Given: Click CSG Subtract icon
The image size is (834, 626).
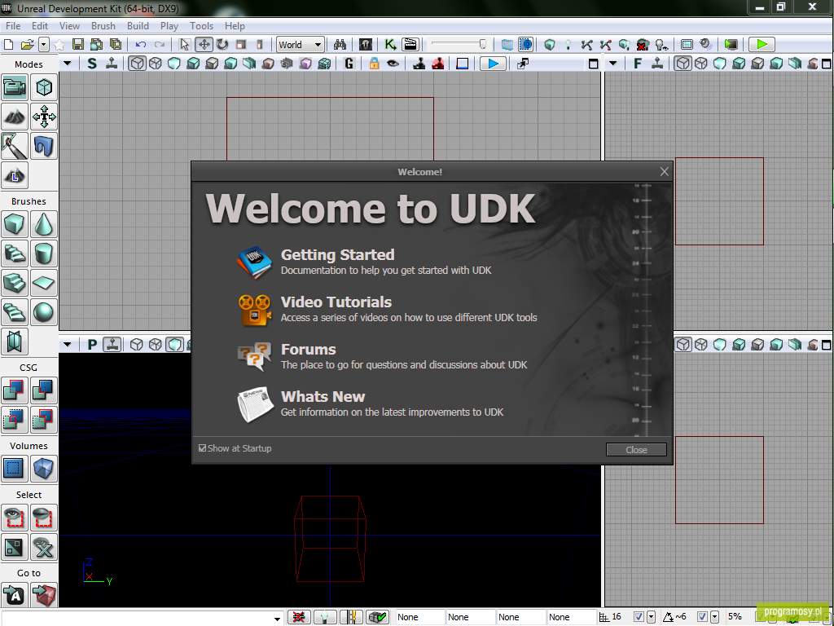Looking at the screenshot, I should pyautogui.click(x=44, y=390).
